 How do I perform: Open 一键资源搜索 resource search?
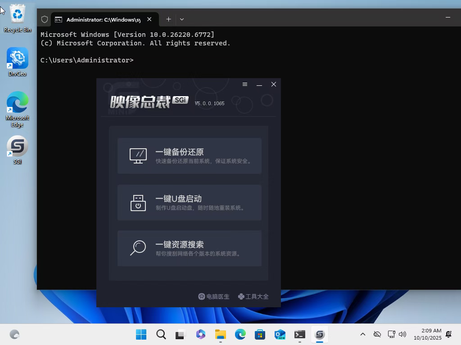[x=189, y=248]
